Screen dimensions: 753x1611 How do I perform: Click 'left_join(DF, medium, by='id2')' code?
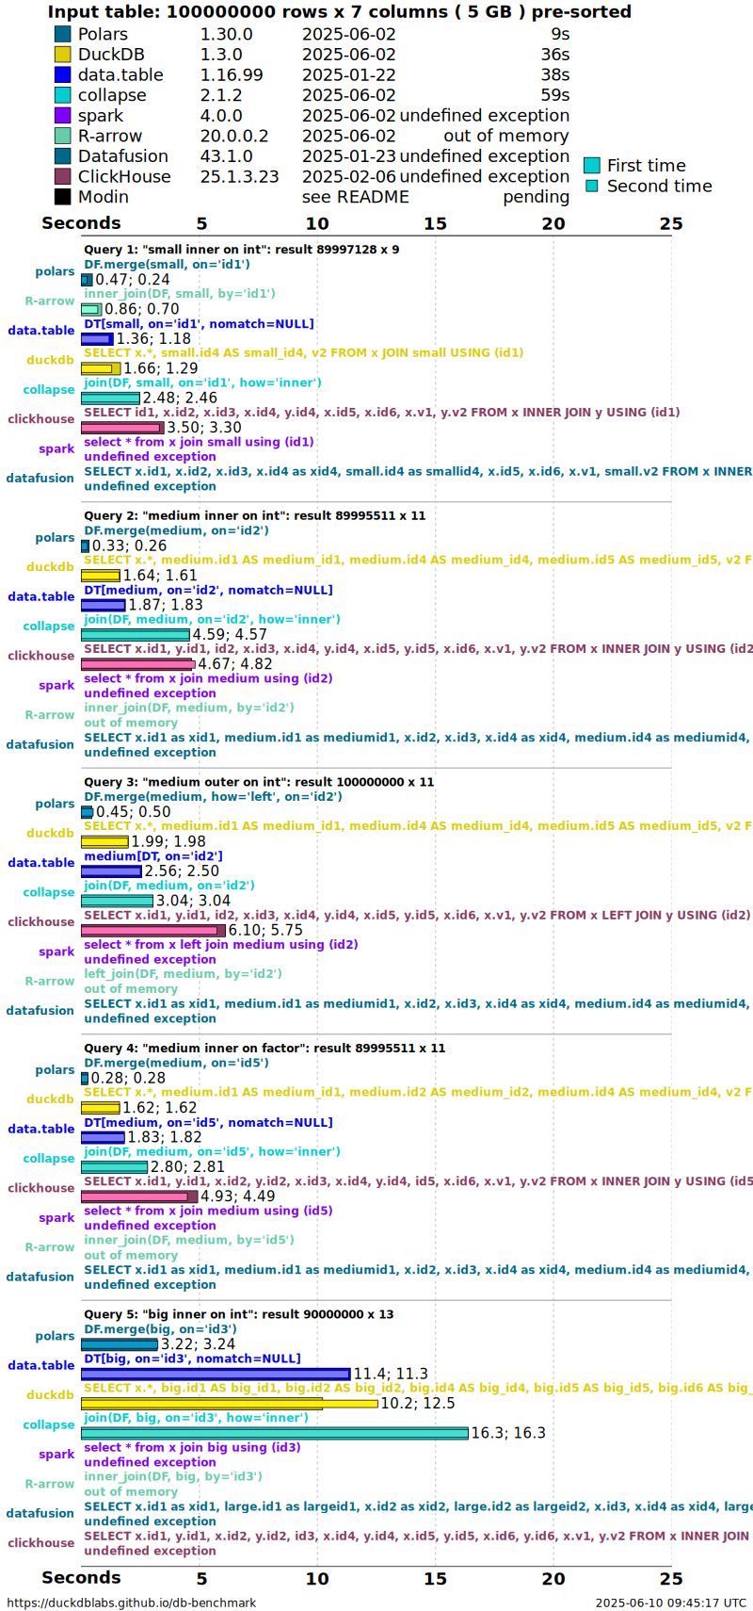183,974
